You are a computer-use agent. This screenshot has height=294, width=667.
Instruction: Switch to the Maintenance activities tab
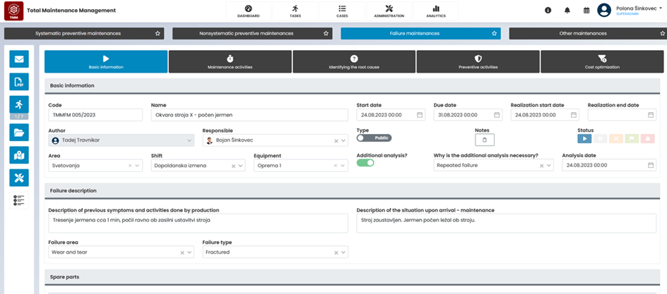point(230,62)
